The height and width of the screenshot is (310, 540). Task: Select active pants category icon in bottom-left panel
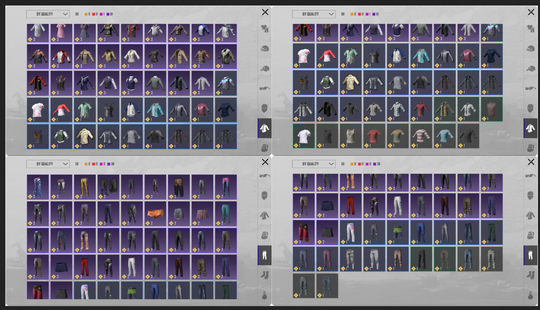point(265,255)
